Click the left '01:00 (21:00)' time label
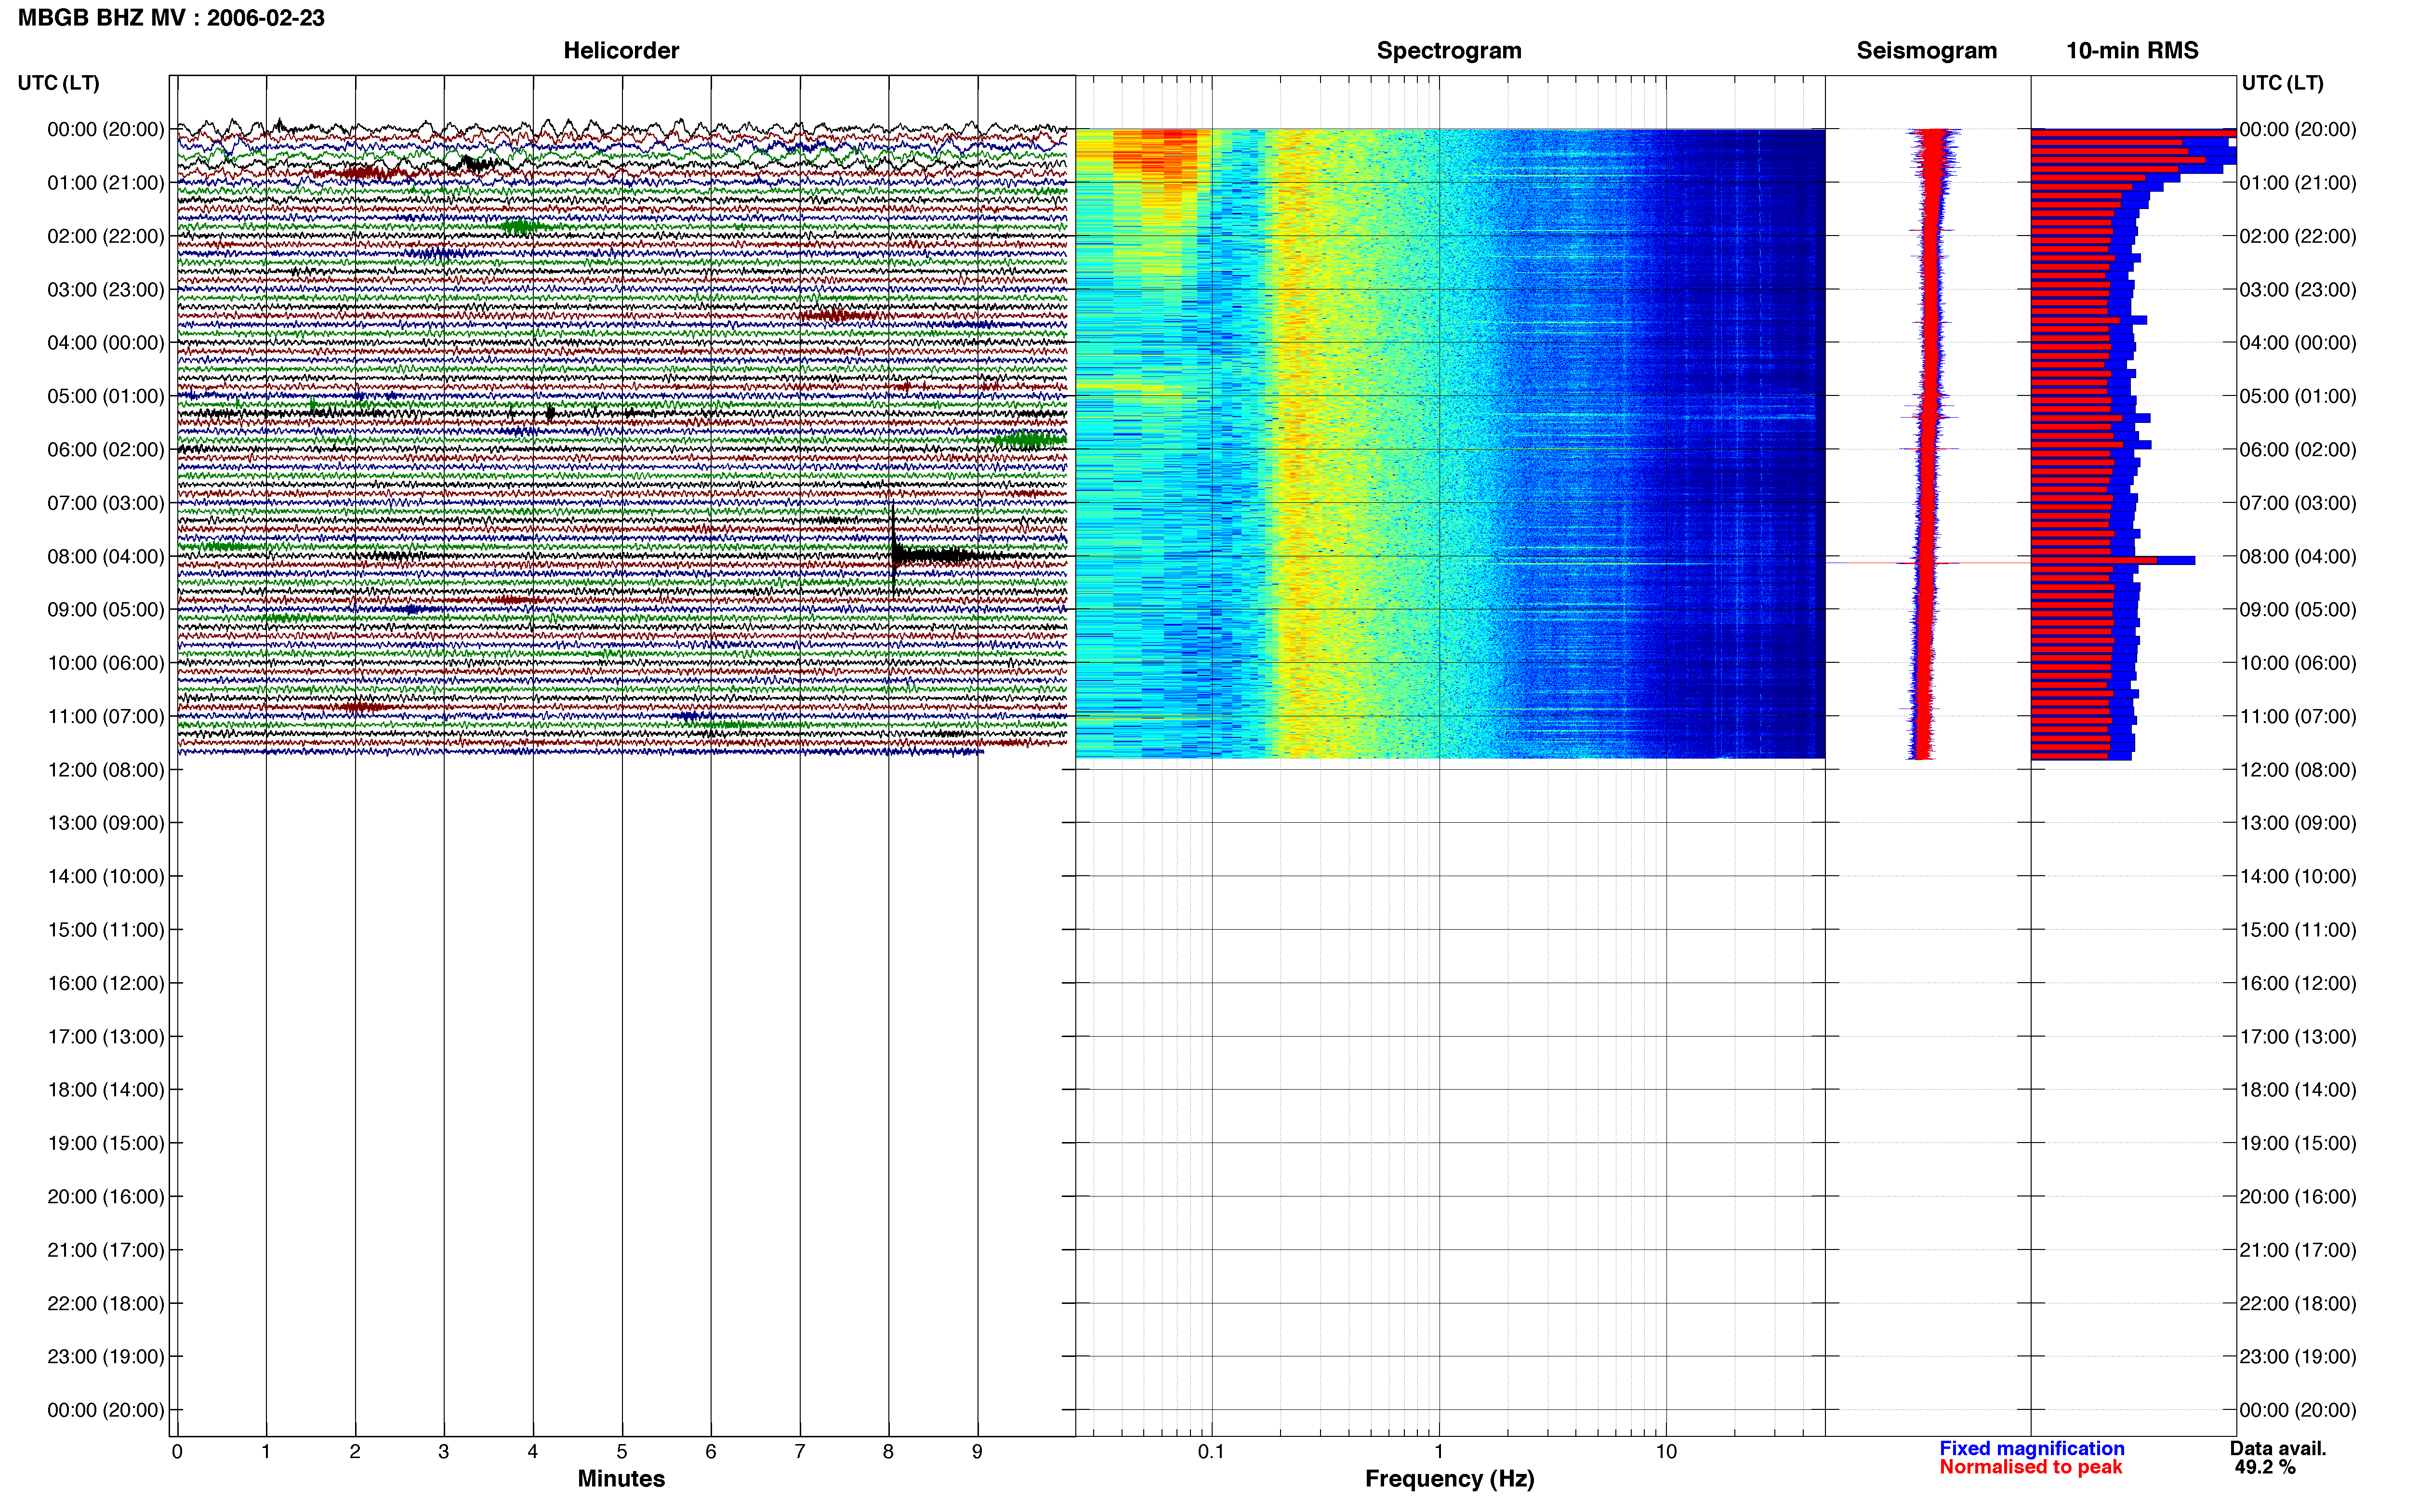The height and width of the screenshot is (1512, 2418). tap(106, 183)
